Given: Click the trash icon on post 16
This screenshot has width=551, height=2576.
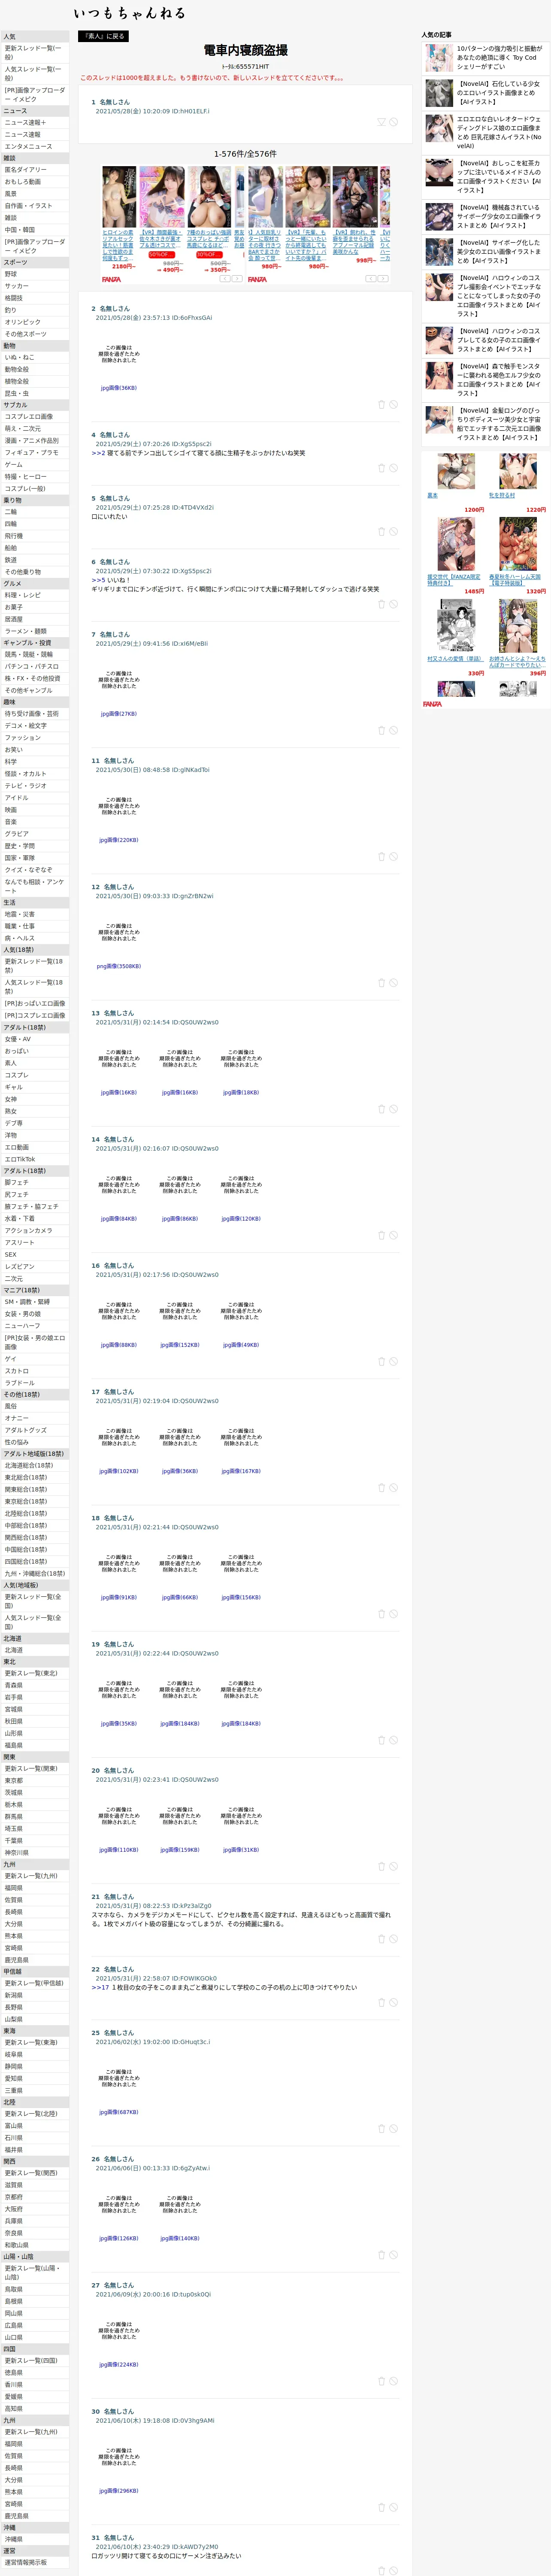Looking at the screenshot, I should click(381, 1361).
